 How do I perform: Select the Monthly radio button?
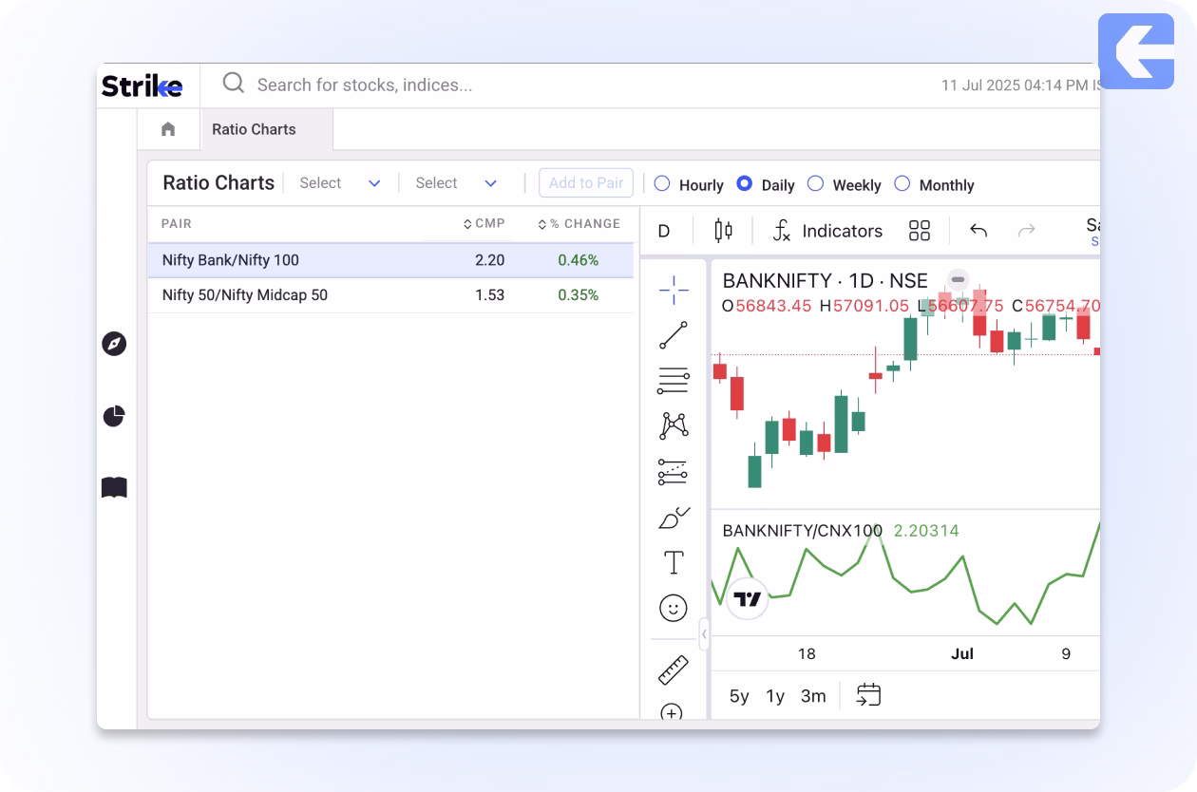(x=902, y=184)
